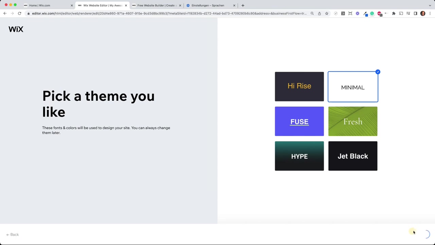The image size is (435, 245).
Task: Click the site lock icon in address bar
Action: [29, 13]
